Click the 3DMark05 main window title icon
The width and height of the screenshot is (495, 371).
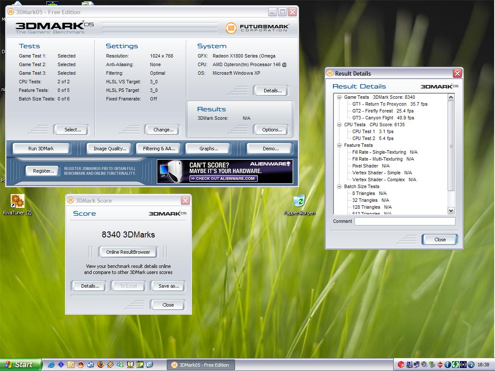[x=11, y=12]
